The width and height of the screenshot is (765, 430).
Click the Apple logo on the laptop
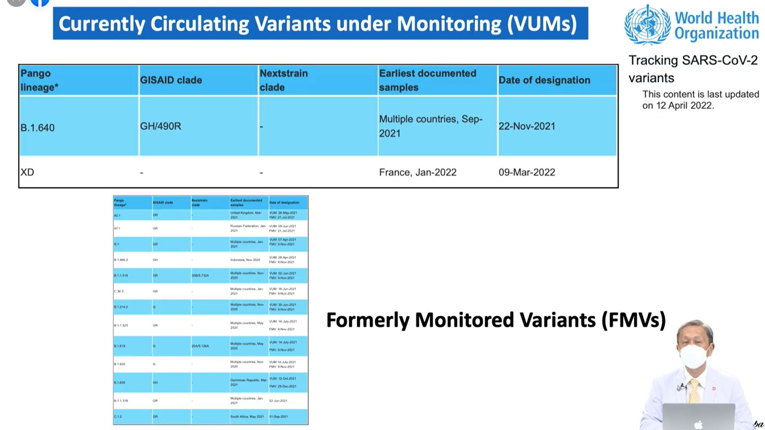tap(698, 425)
